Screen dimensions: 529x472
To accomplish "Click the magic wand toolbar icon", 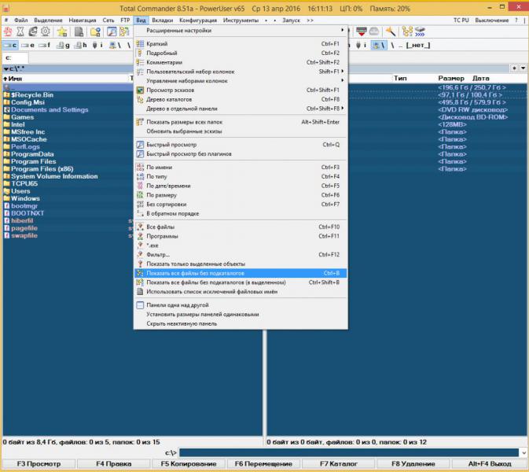I will pos(391,31).
